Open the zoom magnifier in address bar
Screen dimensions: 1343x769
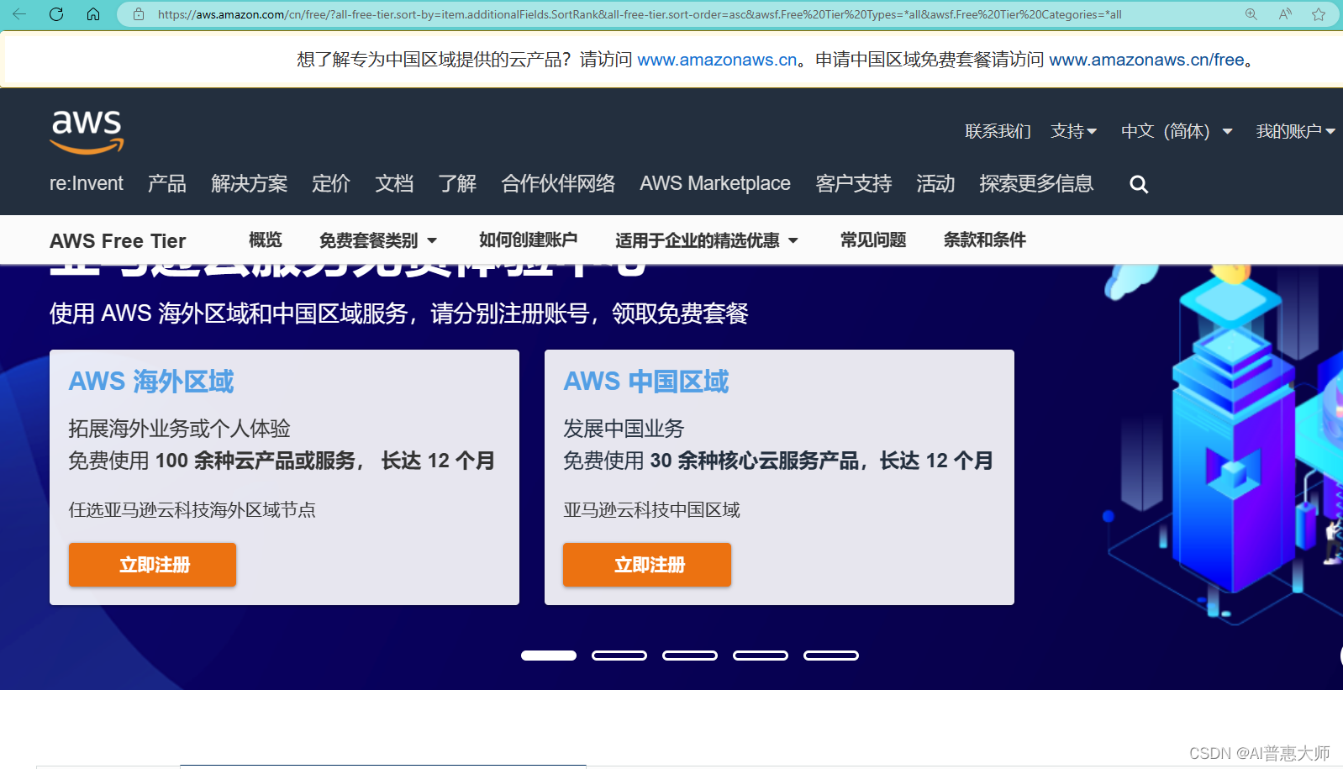point(1251,14)
